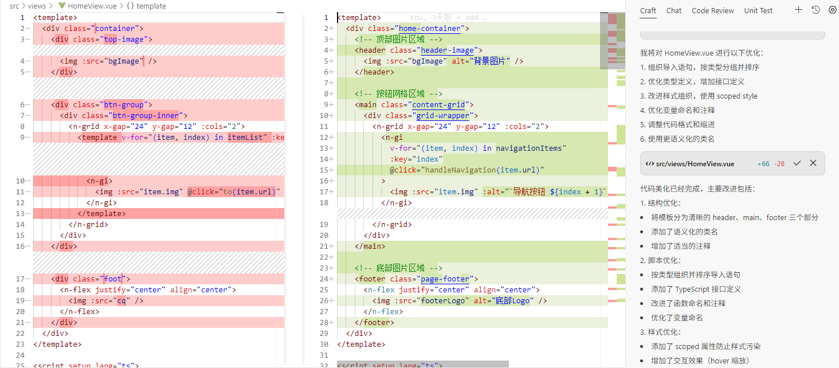Open the chat history clock icon
The height and width of the screenshot is (368, 839).
816,10
